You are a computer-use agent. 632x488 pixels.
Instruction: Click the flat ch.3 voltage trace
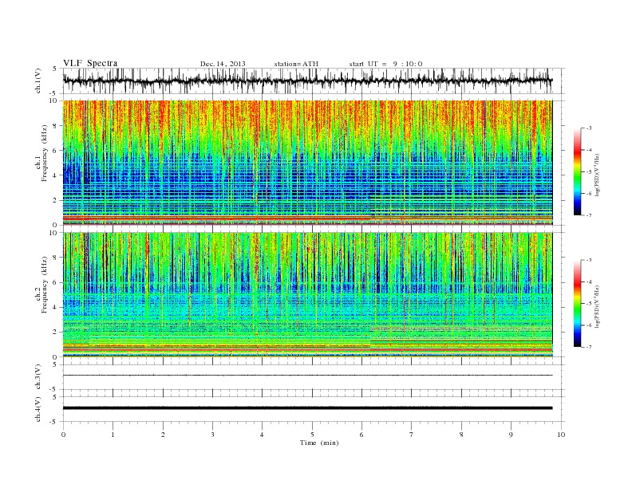coord(308,376)
